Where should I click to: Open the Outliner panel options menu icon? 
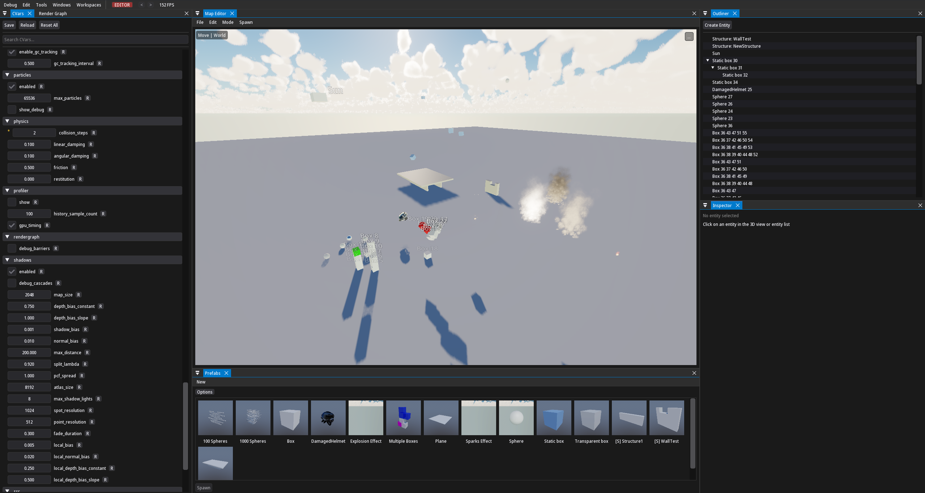[x=706, y=13]
